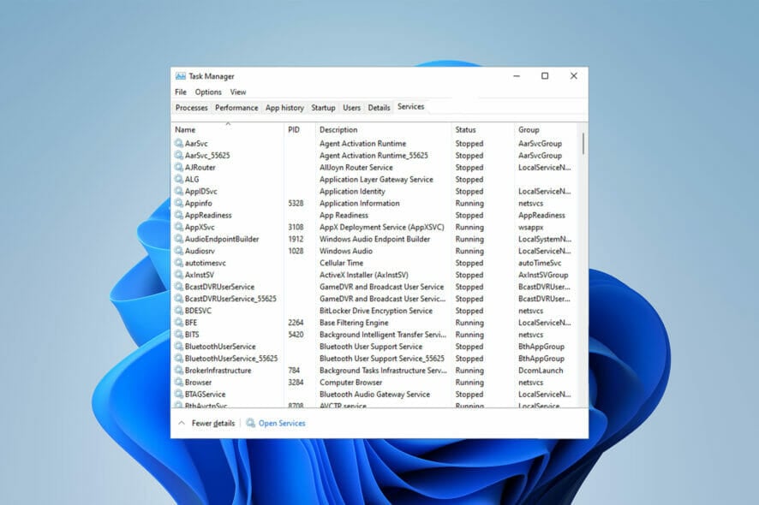759x505 pixels.
Task: Select the ALG service icon
Action: coord(177,179)
